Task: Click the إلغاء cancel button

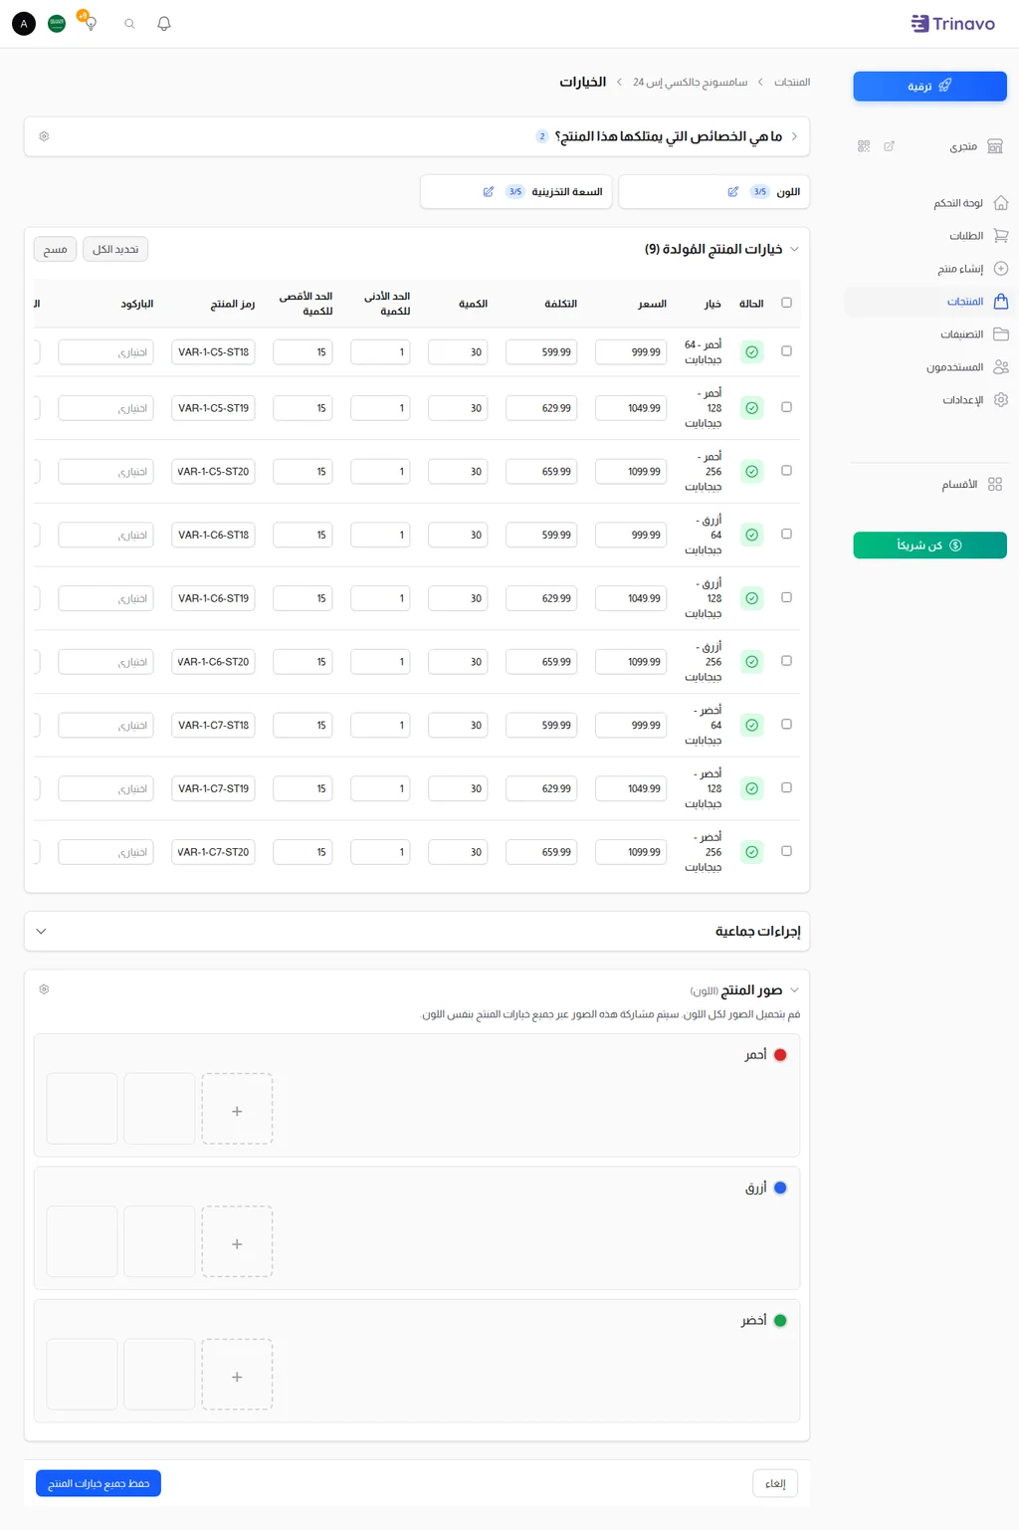Action: pyautogui.click(x=775, y=1483)
